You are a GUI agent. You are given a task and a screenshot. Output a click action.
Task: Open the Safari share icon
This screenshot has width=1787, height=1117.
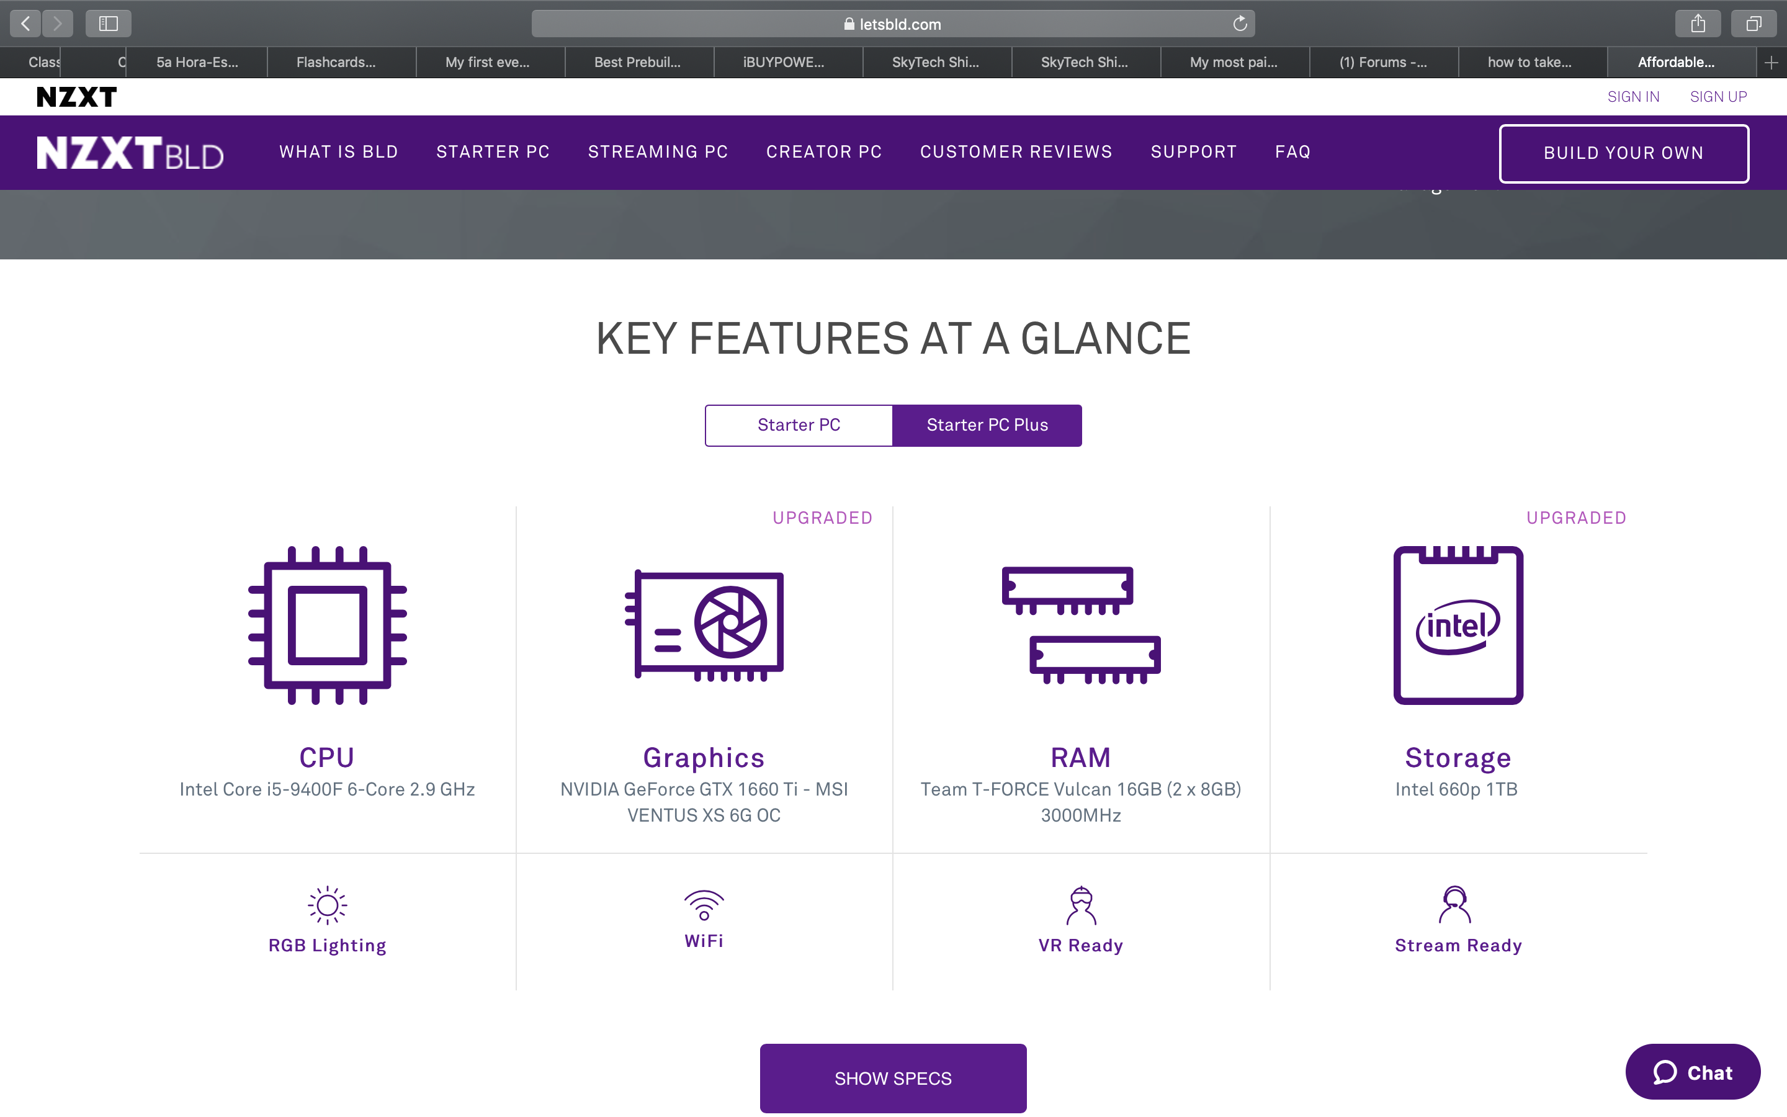pyautogui.click(x=1698, y=24)
